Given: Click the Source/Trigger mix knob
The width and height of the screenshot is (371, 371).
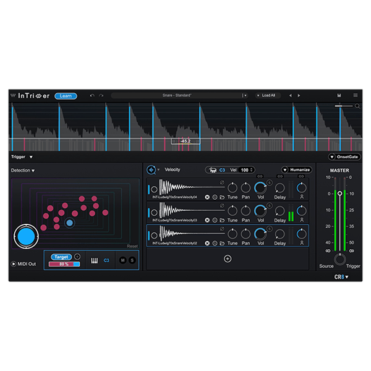Looking at the screenshot, I should (339, 259).
